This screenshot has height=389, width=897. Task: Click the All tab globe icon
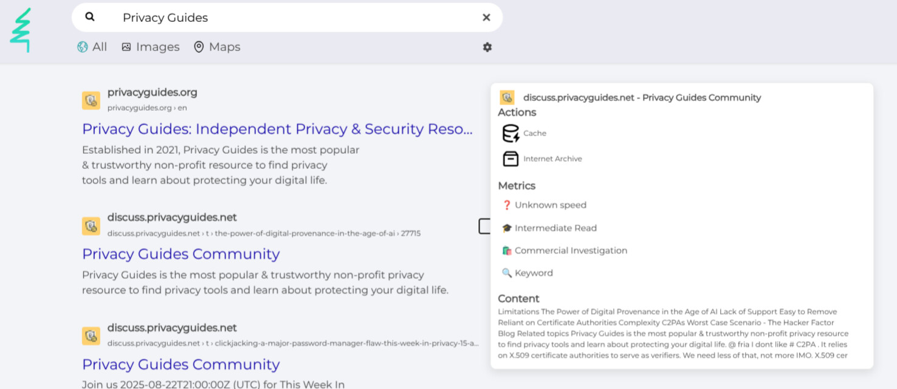pyautogui.click(x=83, y=47)
